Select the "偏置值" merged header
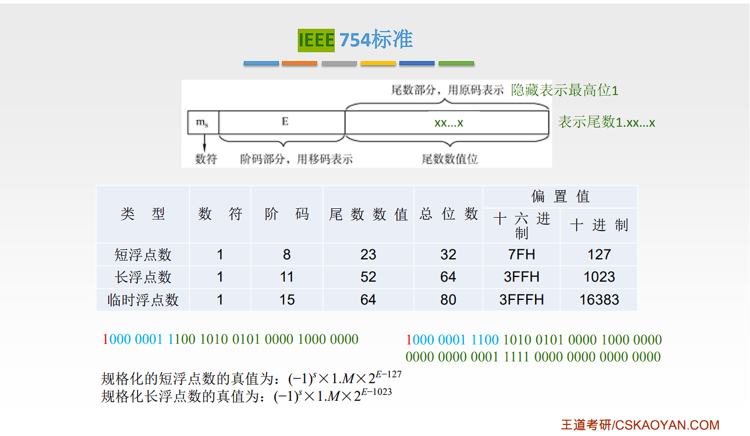The image size is (750, 436). coord(560,196)
